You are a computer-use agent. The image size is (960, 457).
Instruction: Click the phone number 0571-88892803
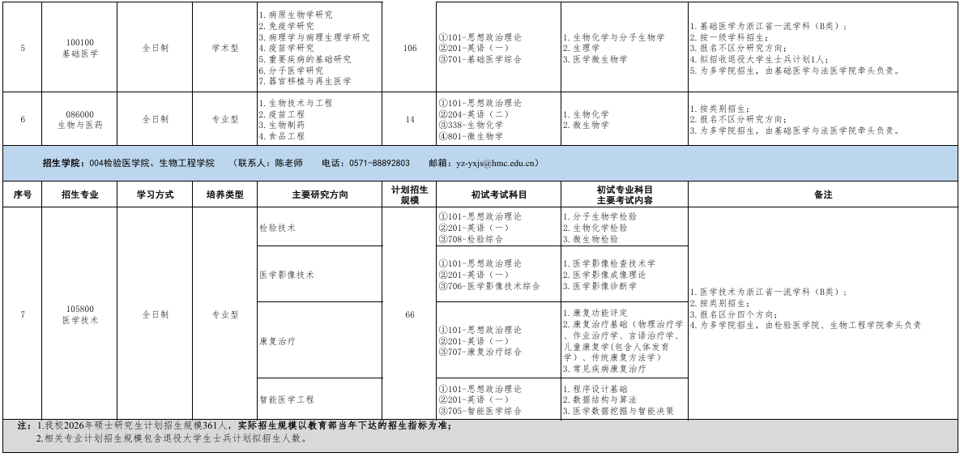pyautogui.click(x=378, y=163)
